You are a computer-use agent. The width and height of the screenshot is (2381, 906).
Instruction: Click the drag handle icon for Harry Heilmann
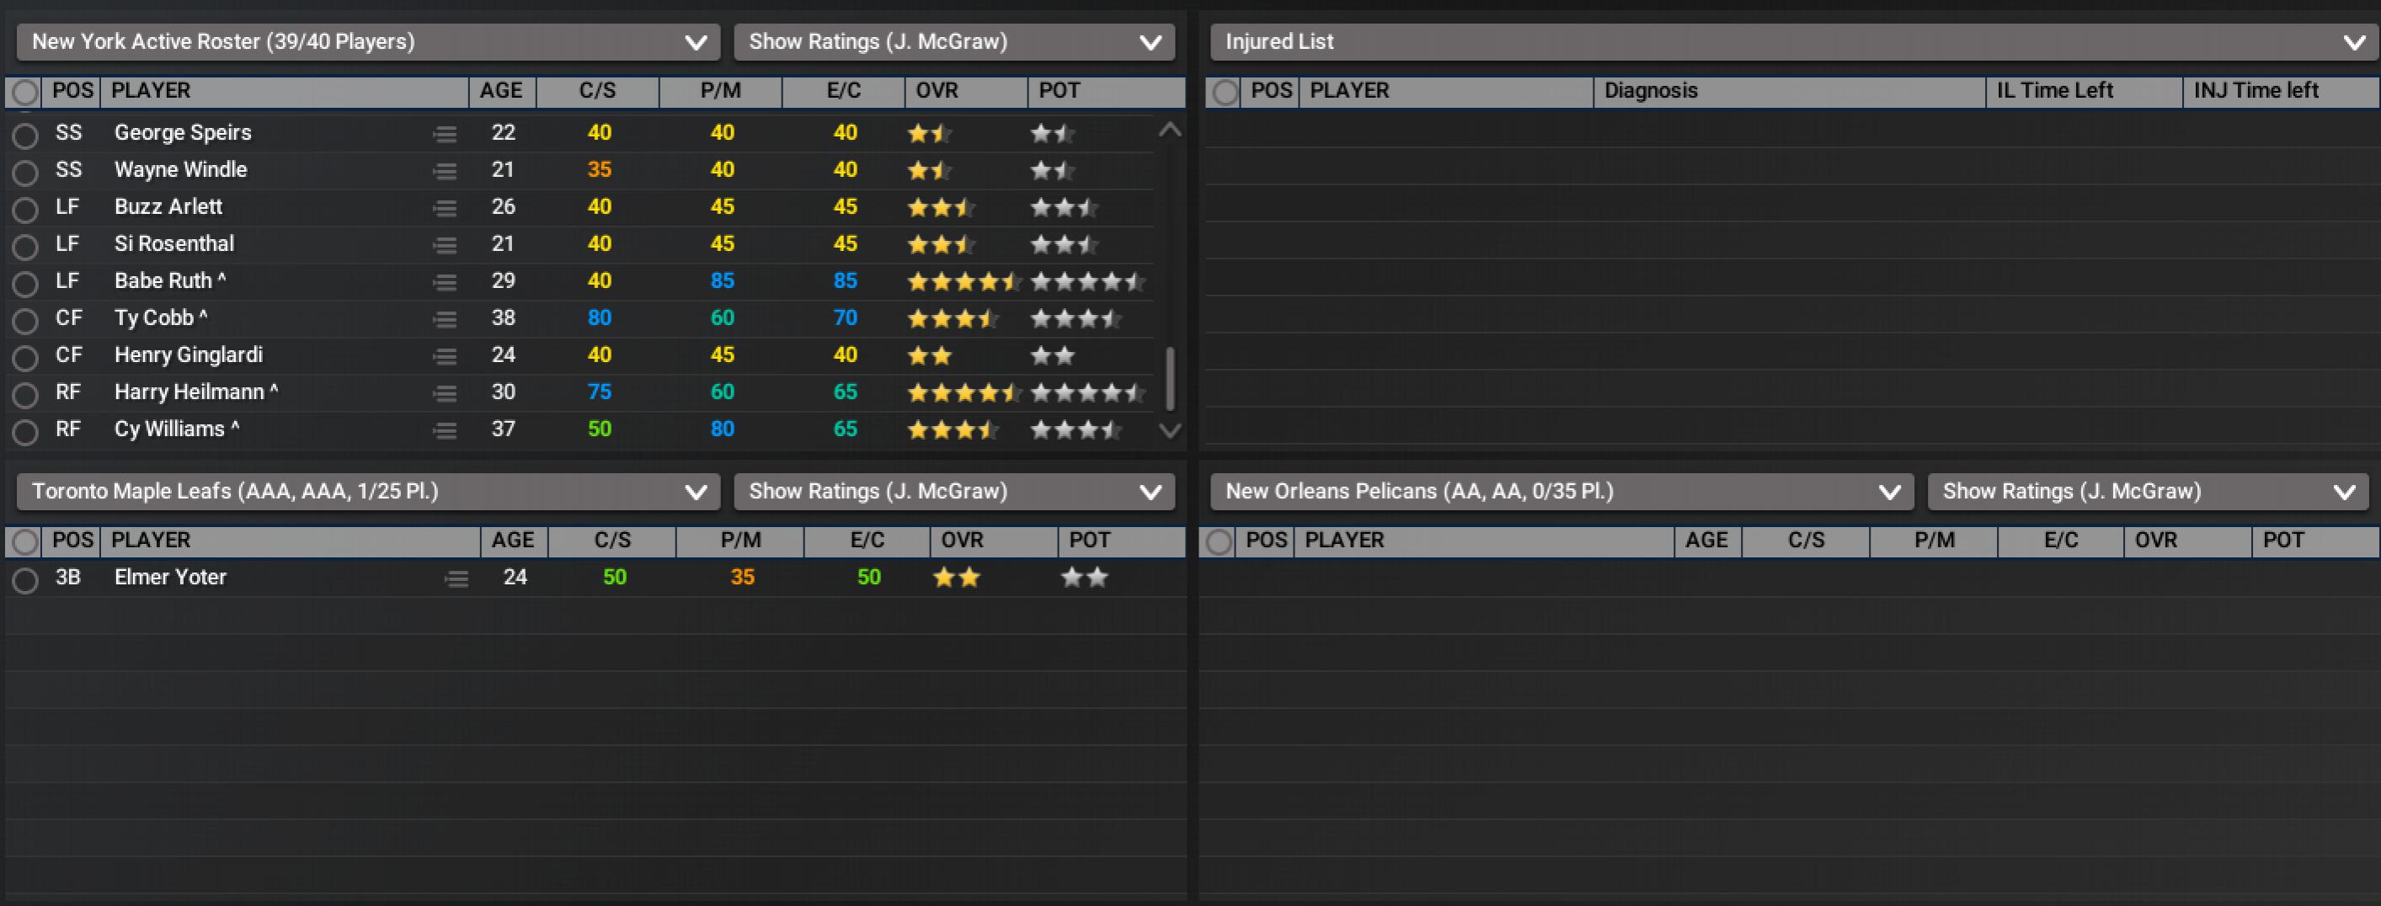point(445,393)
